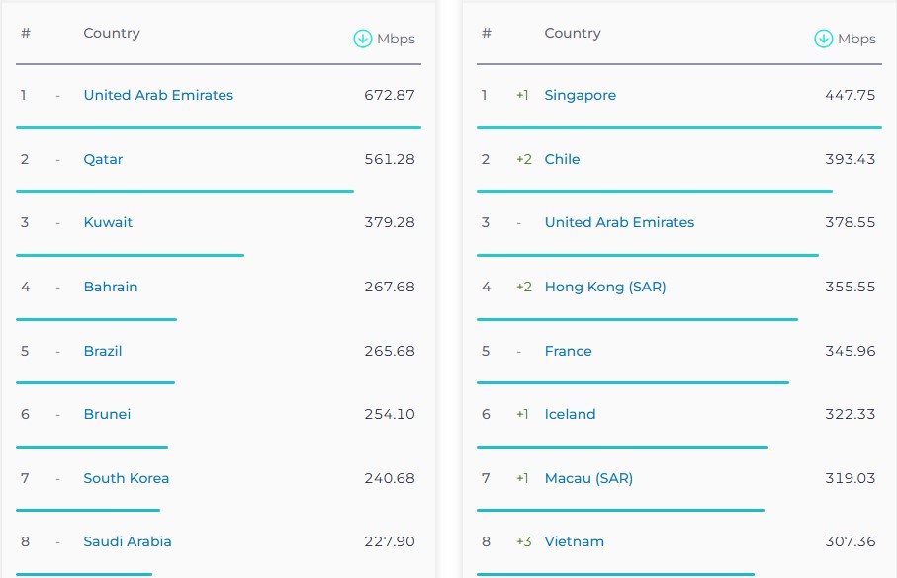This screenshot has height=578, width=897.
Task: Open United Arab Emirates link in right table
Action: 619,222
